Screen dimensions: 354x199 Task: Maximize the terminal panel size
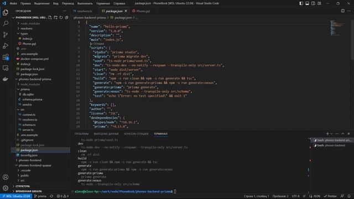[x=343, y=134]
